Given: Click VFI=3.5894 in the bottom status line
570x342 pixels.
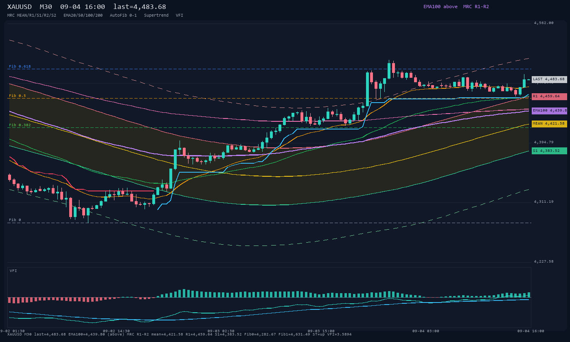Looking at the screenshot, I should click(x=340, y=334).
